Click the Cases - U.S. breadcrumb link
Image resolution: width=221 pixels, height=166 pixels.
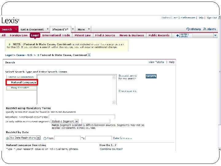24,55
